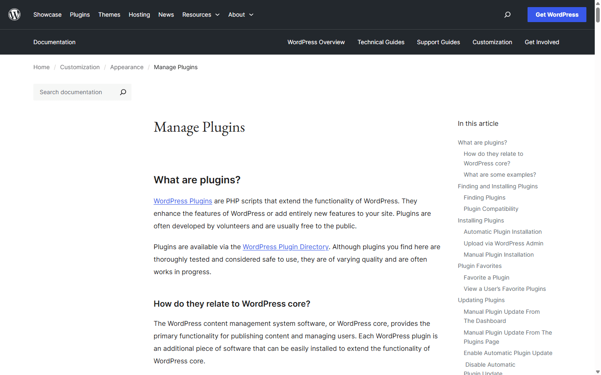Go to the Plugins menu item

(x=80, y=15)
